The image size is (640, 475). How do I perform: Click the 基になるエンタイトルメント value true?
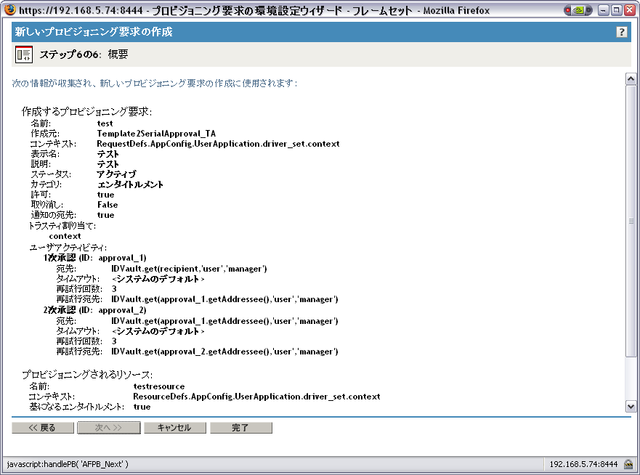tap(142, 407)
